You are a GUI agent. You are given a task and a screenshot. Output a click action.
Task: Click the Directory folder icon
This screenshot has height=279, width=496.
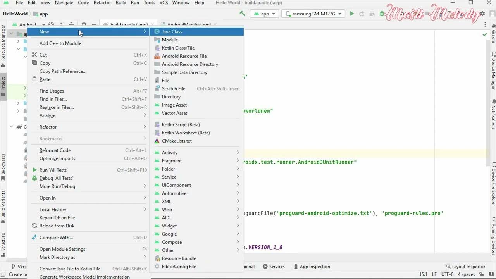coord(157,97)
